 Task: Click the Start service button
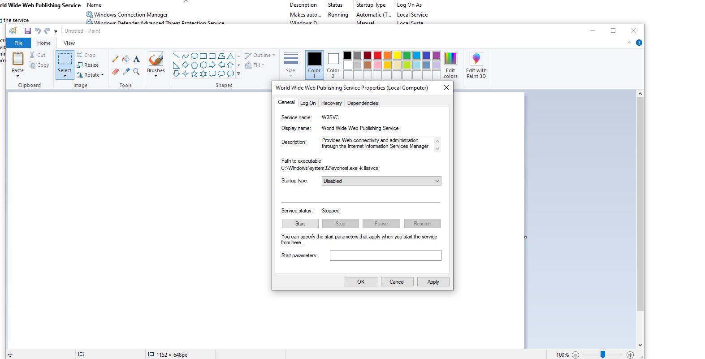[300, 224]
